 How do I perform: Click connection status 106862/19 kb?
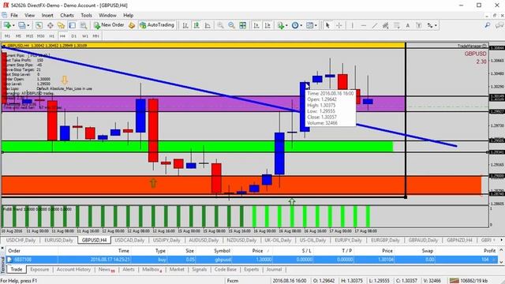click(x=469, y=281)
